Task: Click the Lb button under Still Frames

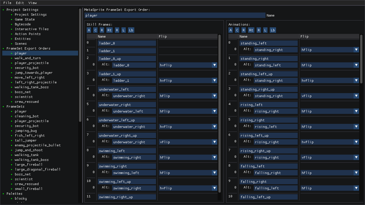Action: coord(131,30)
